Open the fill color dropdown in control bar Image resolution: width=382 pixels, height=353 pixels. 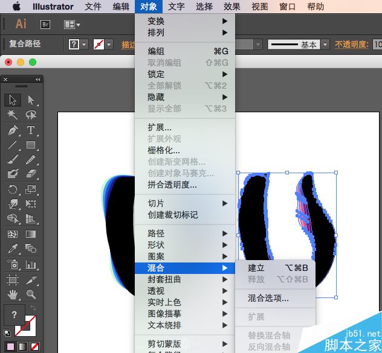pyautogui.click(x=84, y=45)
